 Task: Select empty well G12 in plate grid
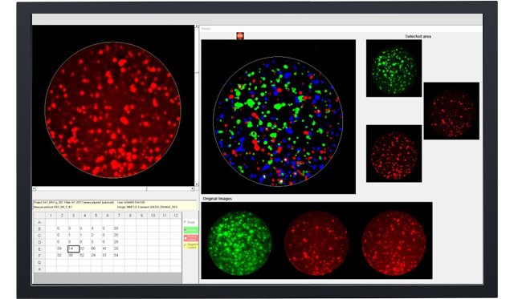(176, 262)
